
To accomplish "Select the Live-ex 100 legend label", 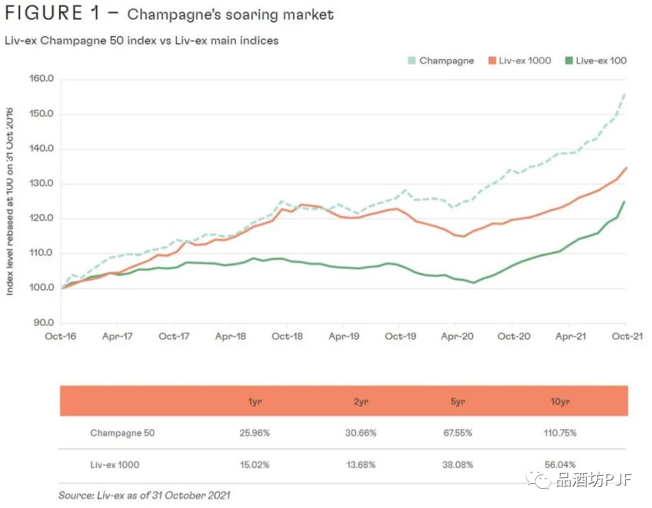I will (x=601, y=60).
